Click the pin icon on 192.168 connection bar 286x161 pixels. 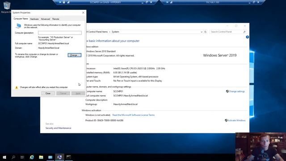167,2
